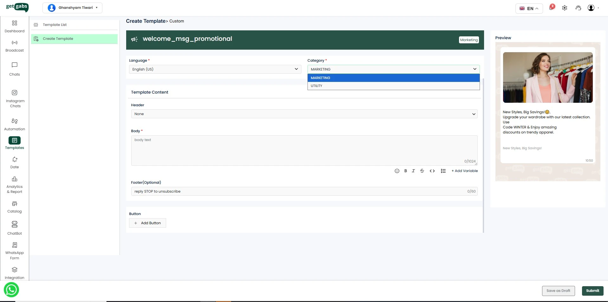Apply bold formatting to body text
This screenshot has height=302, width=608.
[x=405, y=171]
